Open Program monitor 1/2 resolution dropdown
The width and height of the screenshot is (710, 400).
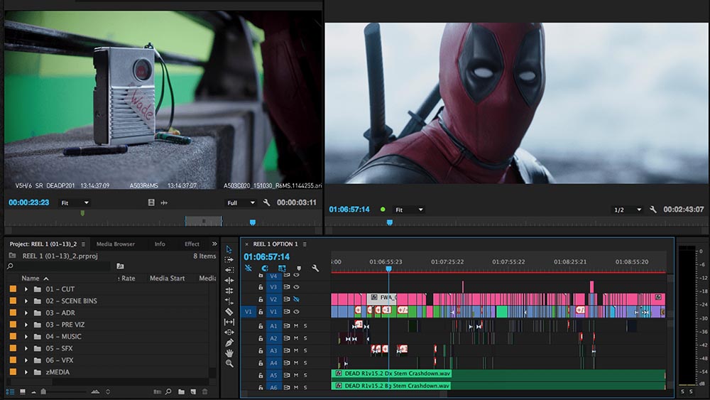628,210
